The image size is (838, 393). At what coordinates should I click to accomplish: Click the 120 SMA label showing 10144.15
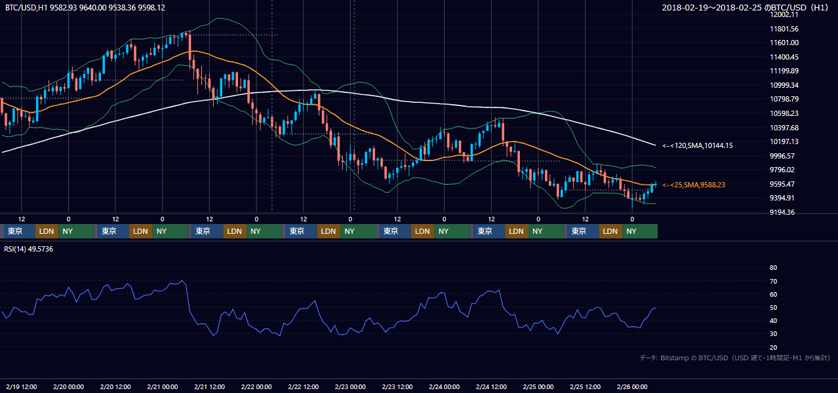[698, 145]
